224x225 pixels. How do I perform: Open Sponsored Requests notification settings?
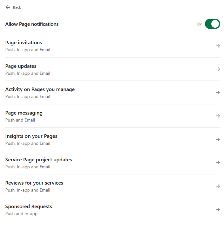point(29,207)
